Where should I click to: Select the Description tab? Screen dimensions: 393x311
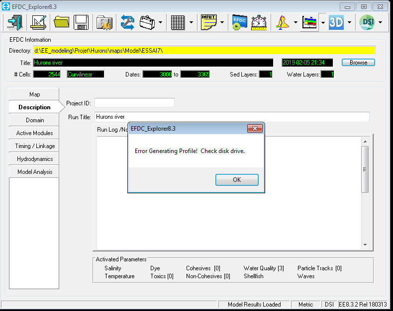[x=34, y=107]
